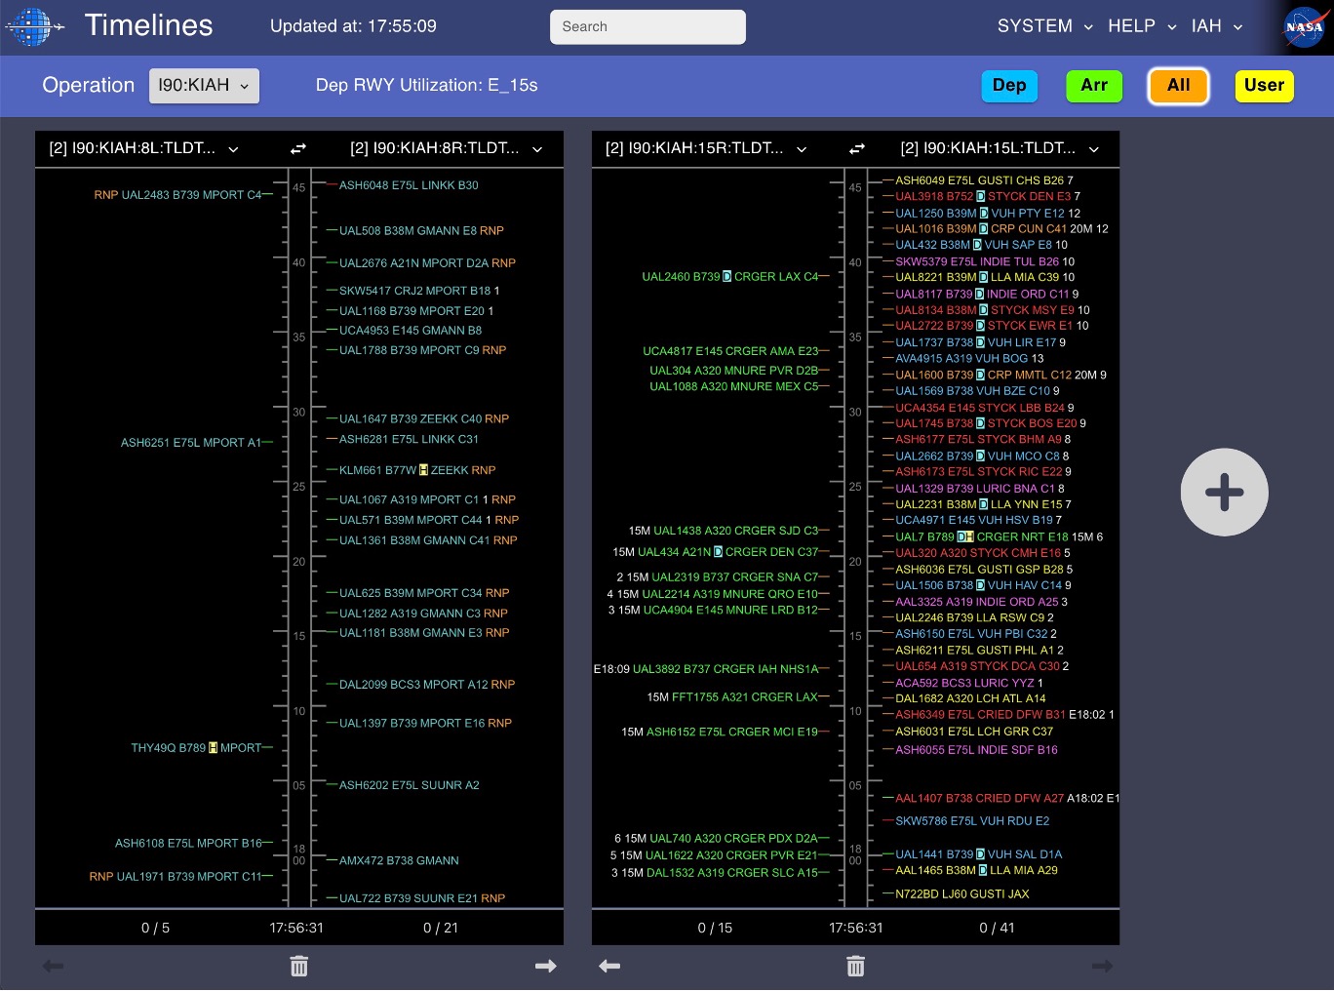
Task: Select flight ASH6108 E75L MPORT B16
Action: [189, 844]
